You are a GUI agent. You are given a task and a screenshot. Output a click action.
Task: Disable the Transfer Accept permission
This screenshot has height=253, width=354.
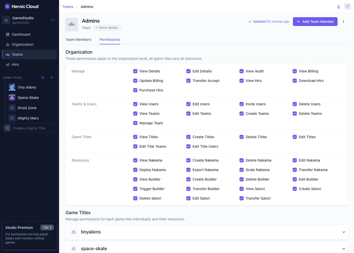coord(188,81)
